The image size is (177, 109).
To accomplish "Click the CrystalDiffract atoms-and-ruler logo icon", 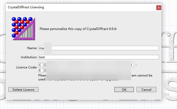I will [23, 29].
